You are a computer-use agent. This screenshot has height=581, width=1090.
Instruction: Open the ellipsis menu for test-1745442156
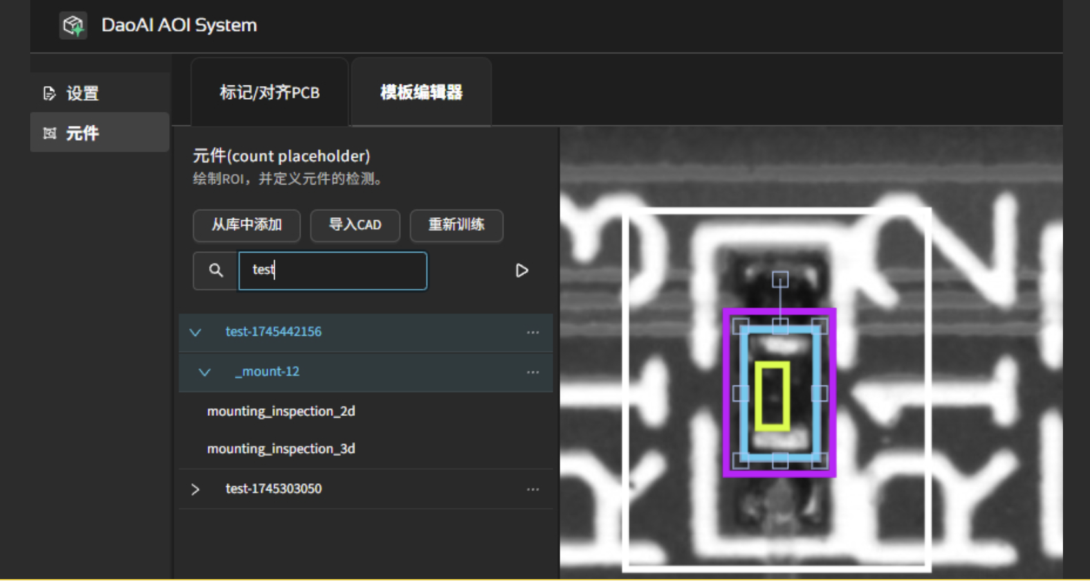(533, 332)
